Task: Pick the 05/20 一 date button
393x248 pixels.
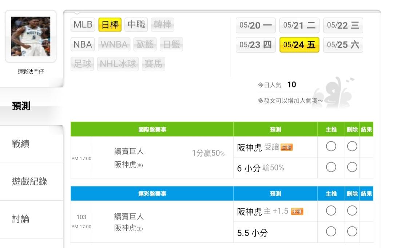Action: tap(255, 25)
